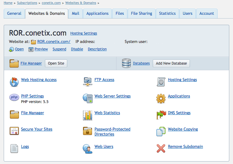Viewport: 233px width, 164px height.
Task: Click the Websites & Domains breadcrumb link
Action: (81, 3)
